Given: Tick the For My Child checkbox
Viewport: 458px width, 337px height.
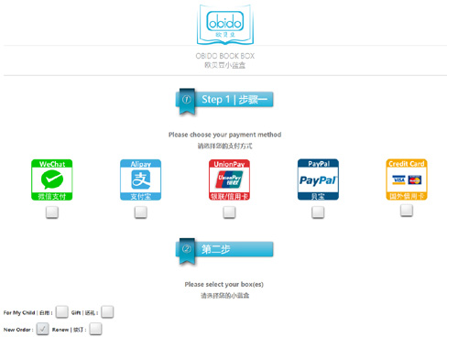Looking at the screenshot, I should click(x=62, y=312).
